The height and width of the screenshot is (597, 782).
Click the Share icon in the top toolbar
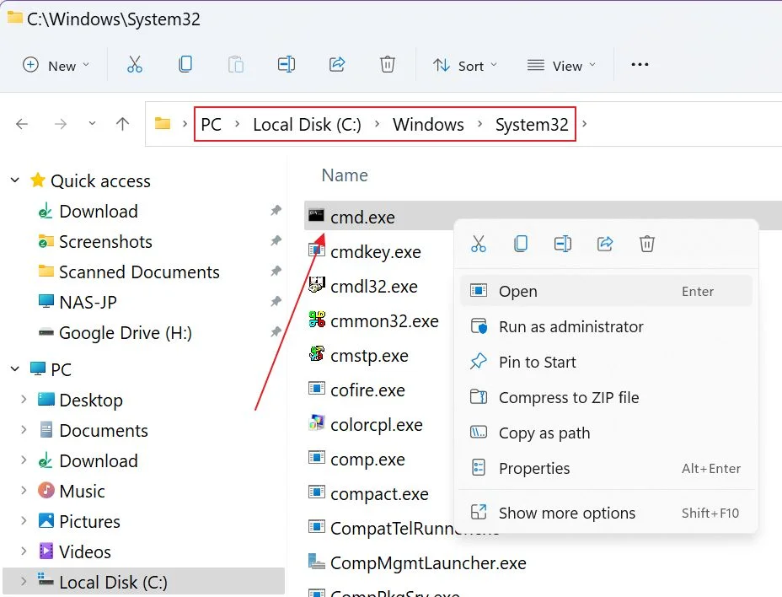(x=337, y=64)
